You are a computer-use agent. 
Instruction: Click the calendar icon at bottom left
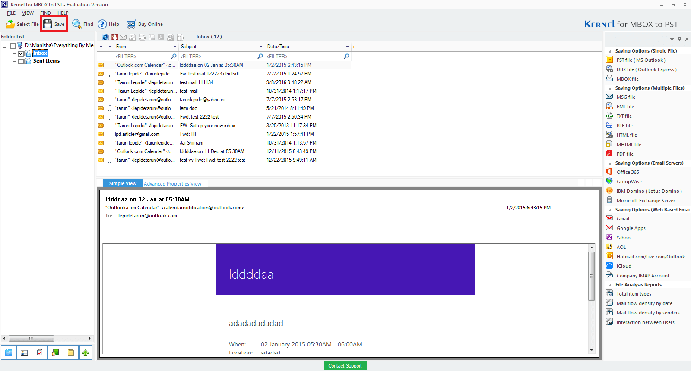[9, 353]
